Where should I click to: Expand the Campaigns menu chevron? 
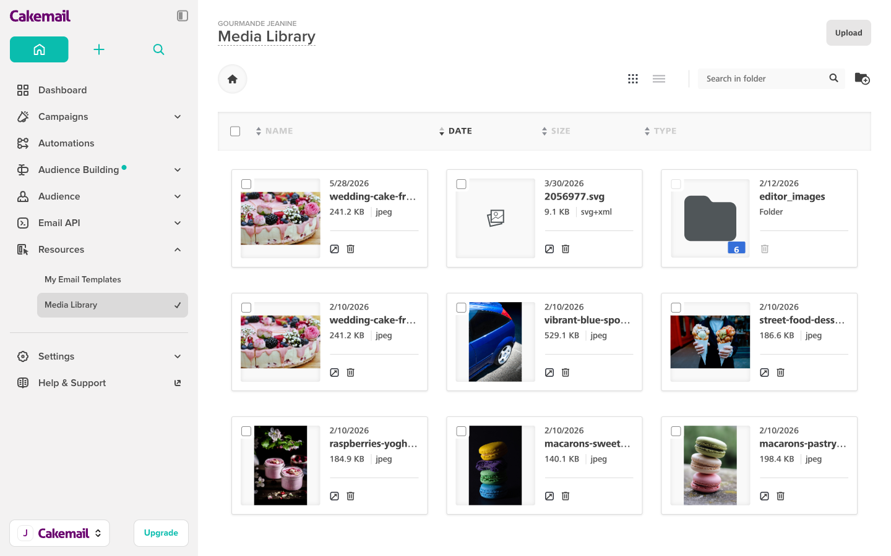178,117
